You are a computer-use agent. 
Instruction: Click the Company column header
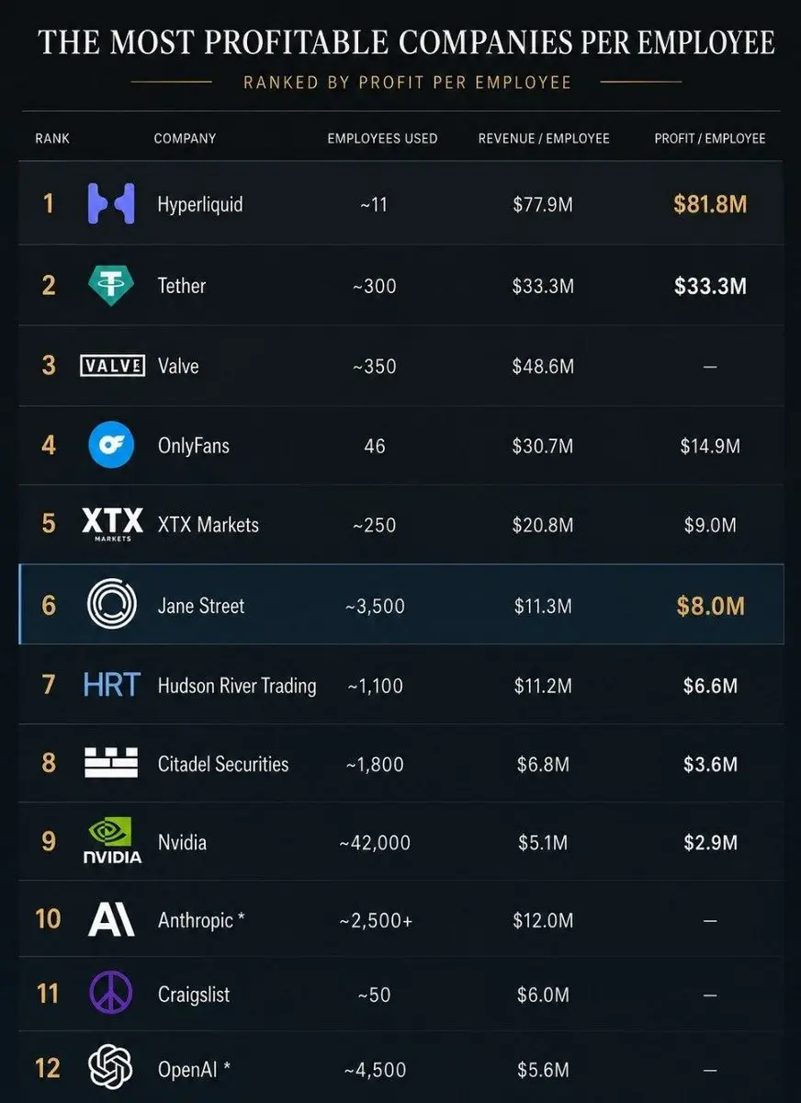pyautogui.click(x=185, y=139)
